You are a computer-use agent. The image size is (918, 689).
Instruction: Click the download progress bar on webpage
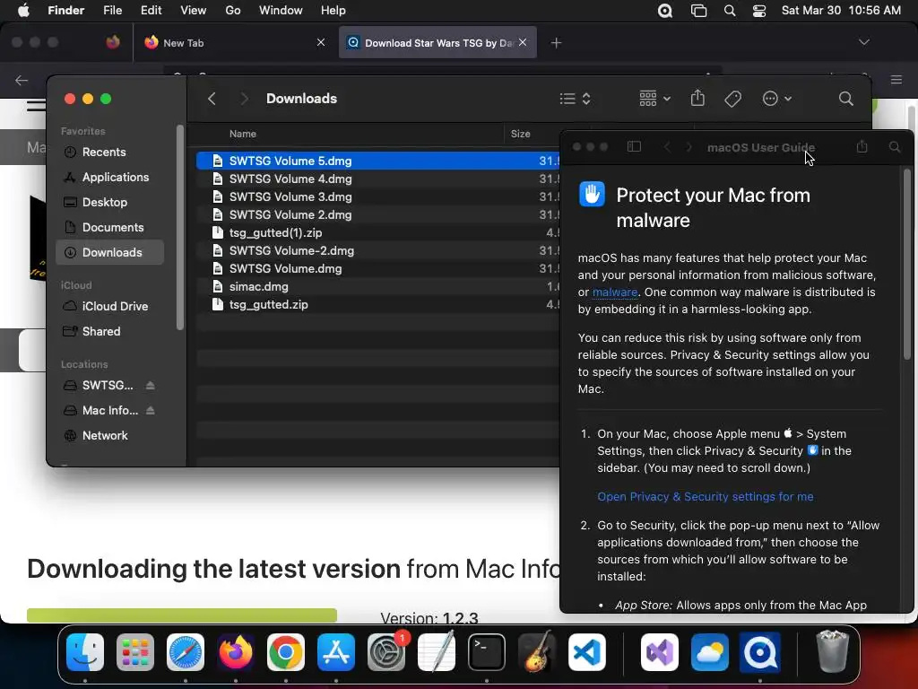click(x=181, y=615)
